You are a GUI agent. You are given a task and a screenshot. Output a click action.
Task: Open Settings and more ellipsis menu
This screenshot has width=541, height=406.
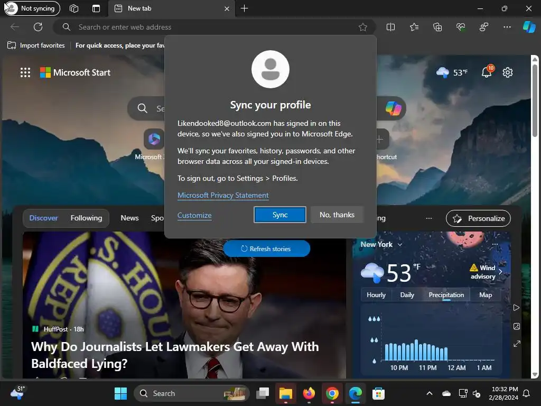point(507,27)
